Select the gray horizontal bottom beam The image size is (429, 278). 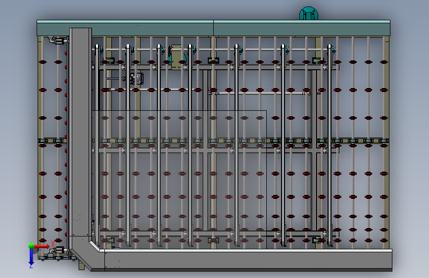coord(248,260)
